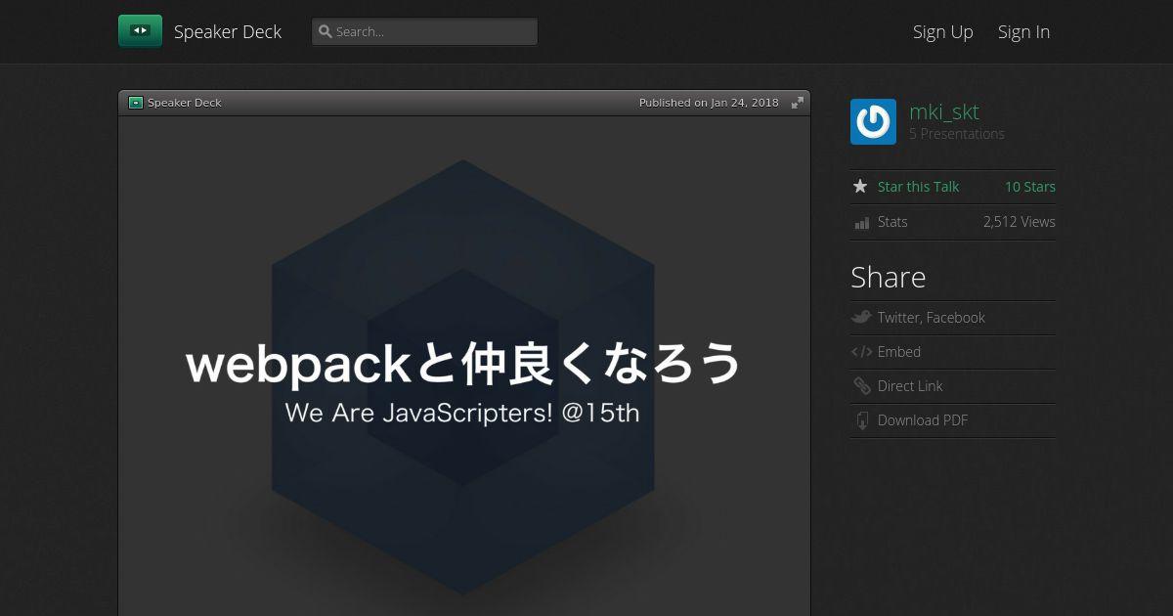Click the small Speaker Deck icon in player header
This screenshot has width=1173, height=616.
click(136, 103)
